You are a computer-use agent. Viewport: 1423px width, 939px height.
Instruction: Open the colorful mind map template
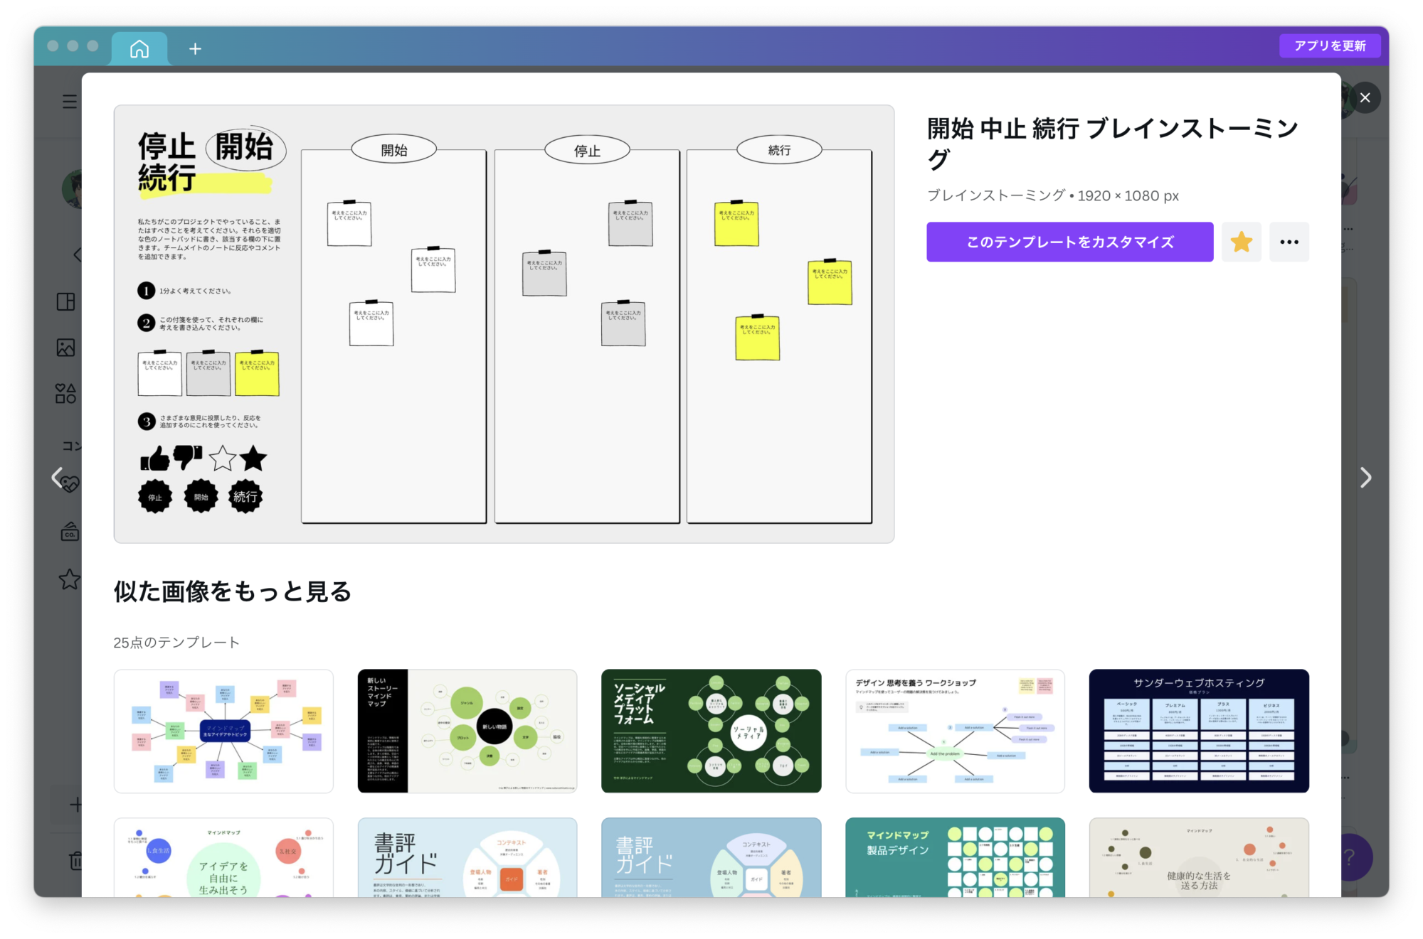tap(223, 731)
